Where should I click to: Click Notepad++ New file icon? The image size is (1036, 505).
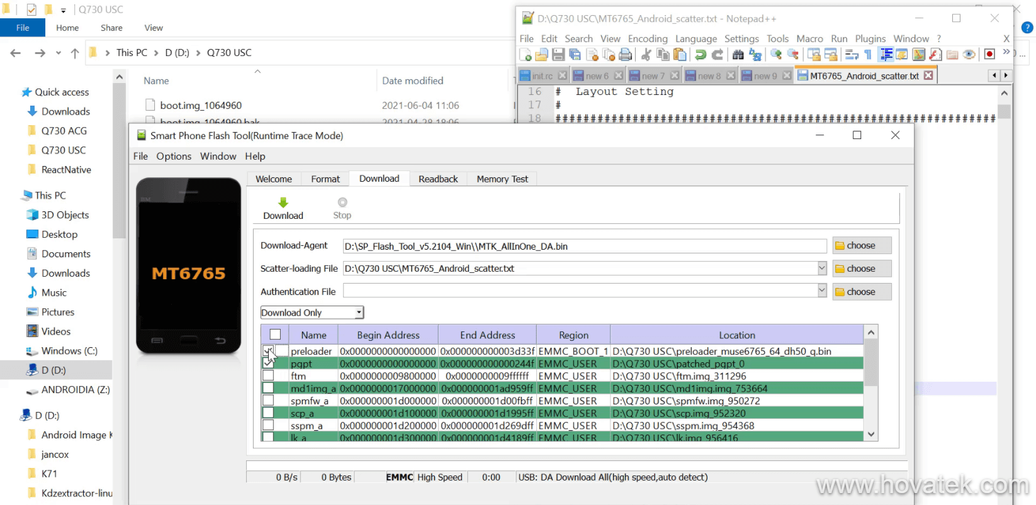pyautogui.click(x=526, y=55)
